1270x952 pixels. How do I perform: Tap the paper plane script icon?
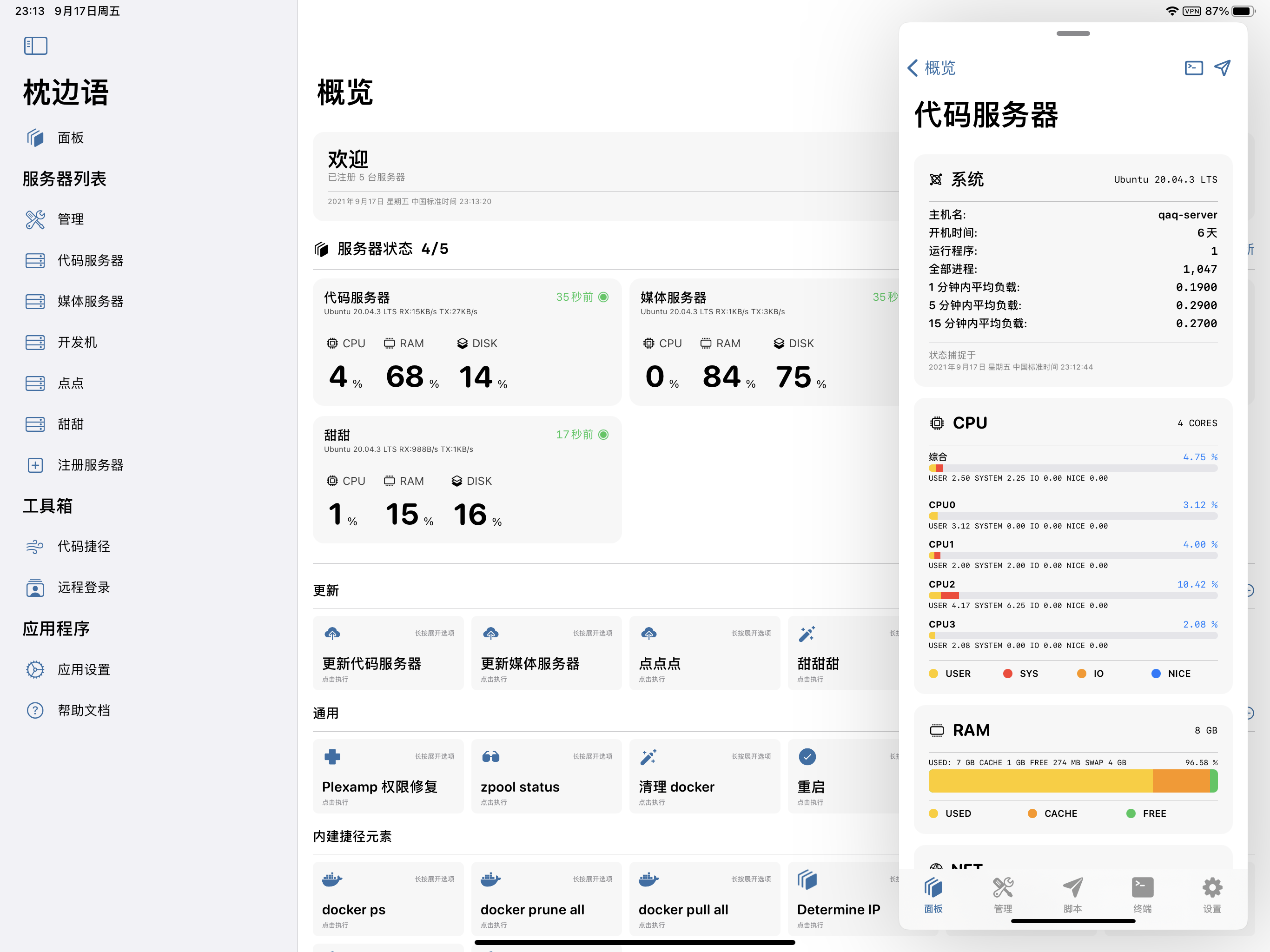[1222, 68]
